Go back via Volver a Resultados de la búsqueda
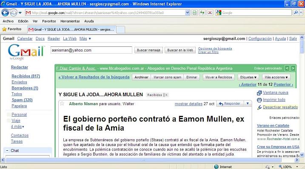This screenshot has width=305, height=169. pyautogui.click(x=94, y=77)
